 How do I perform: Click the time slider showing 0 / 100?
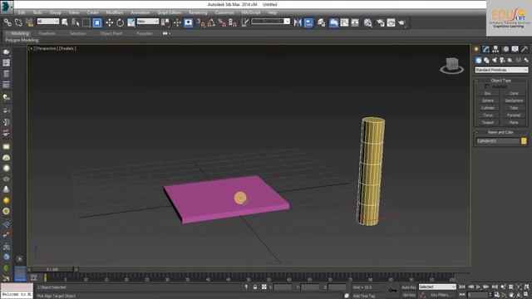[52, 269]
